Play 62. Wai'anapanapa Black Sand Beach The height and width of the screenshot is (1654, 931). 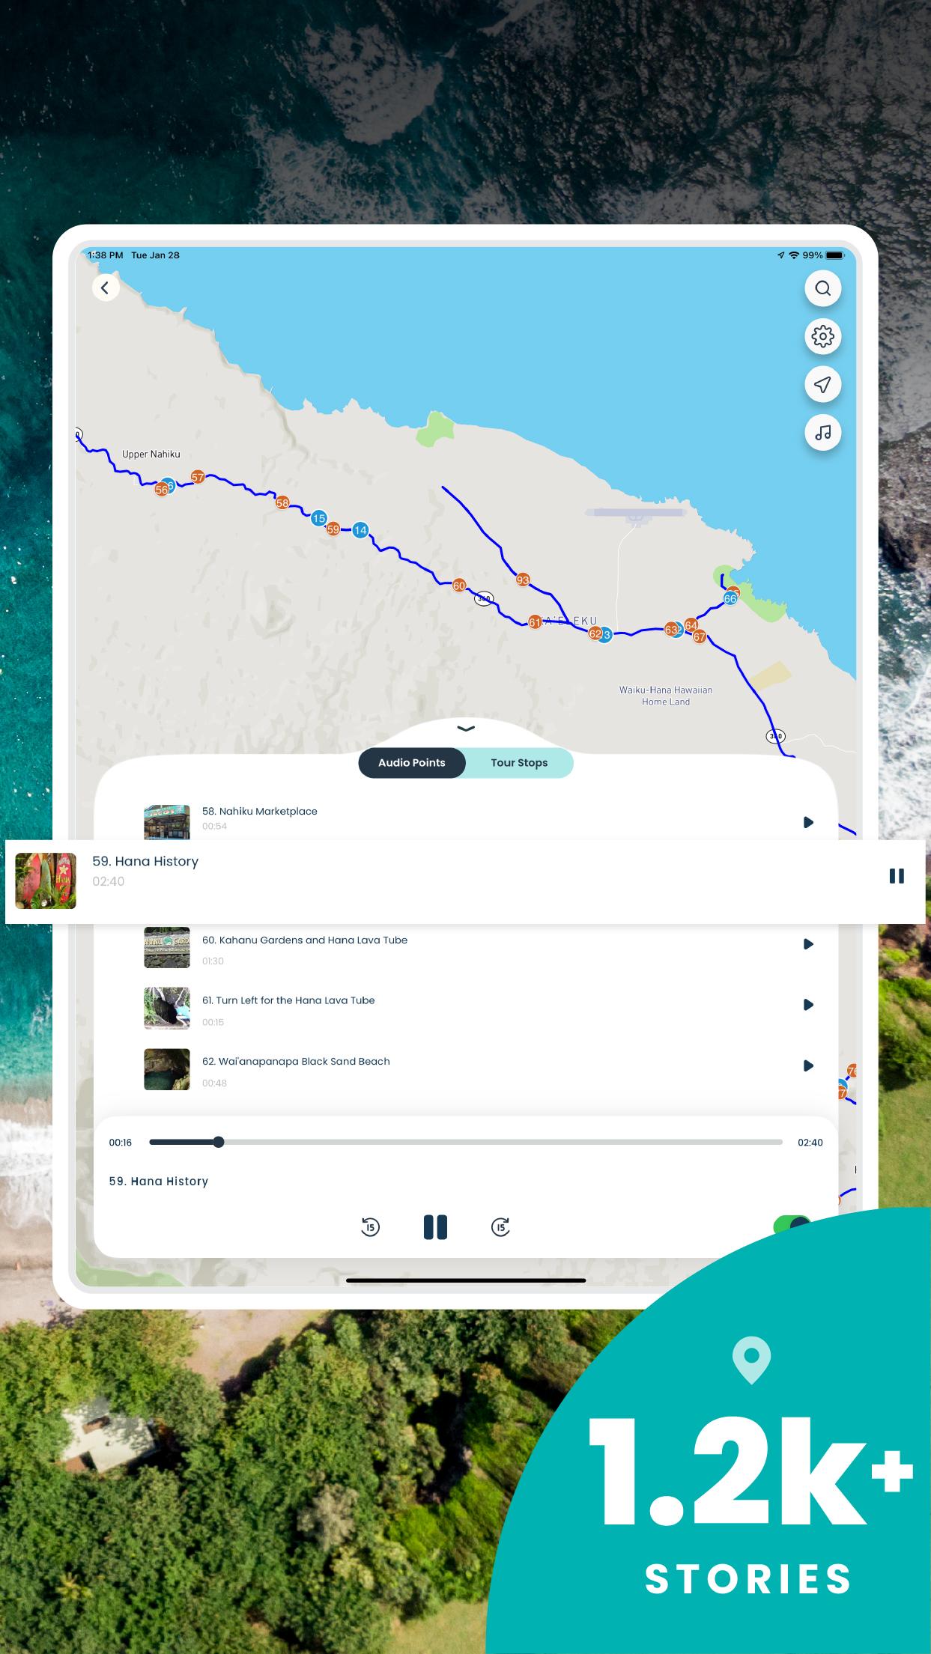pos(808,1065)
